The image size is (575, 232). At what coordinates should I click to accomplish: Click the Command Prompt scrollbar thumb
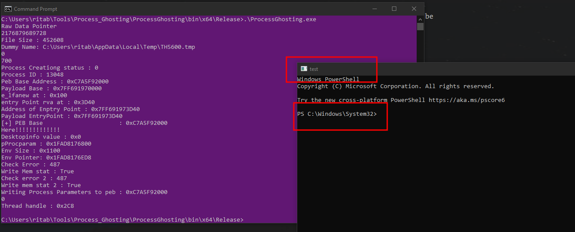tap(420, 26)
